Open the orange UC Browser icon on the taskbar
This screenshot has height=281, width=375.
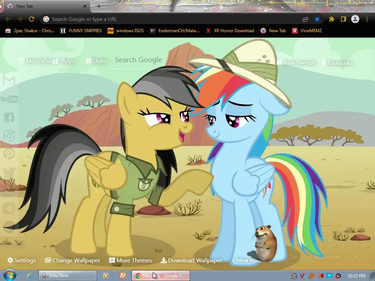123,276
